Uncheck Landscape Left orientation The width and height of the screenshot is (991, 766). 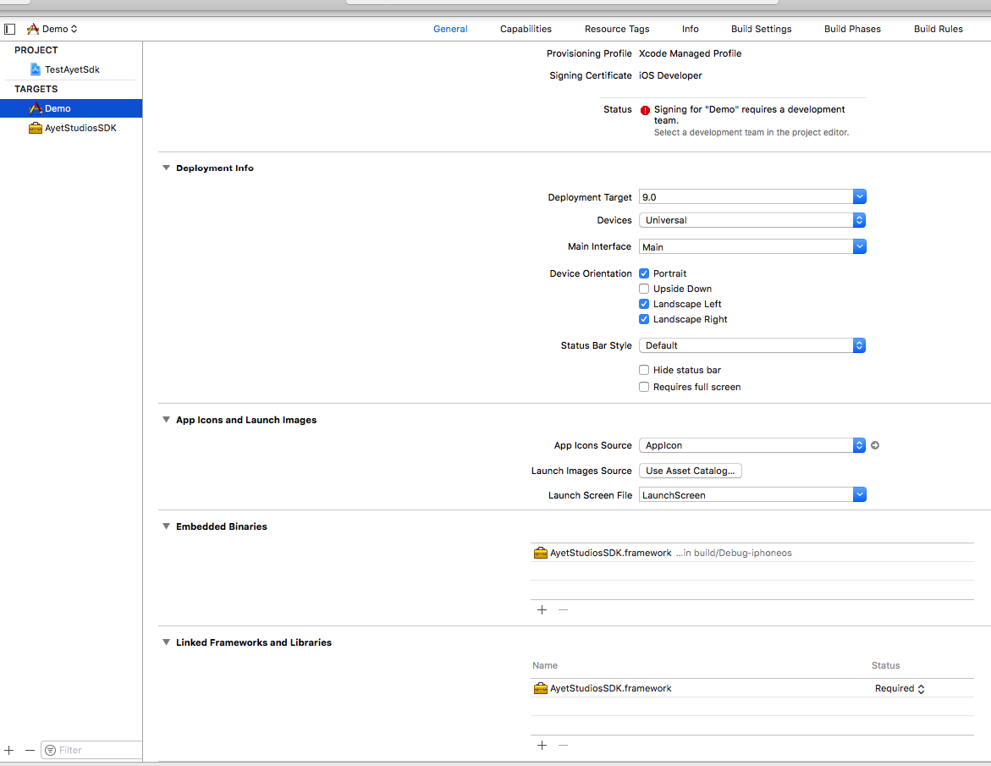tap(644, 304)
